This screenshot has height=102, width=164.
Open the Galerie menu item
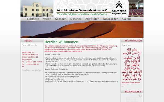tap(127, 19)
